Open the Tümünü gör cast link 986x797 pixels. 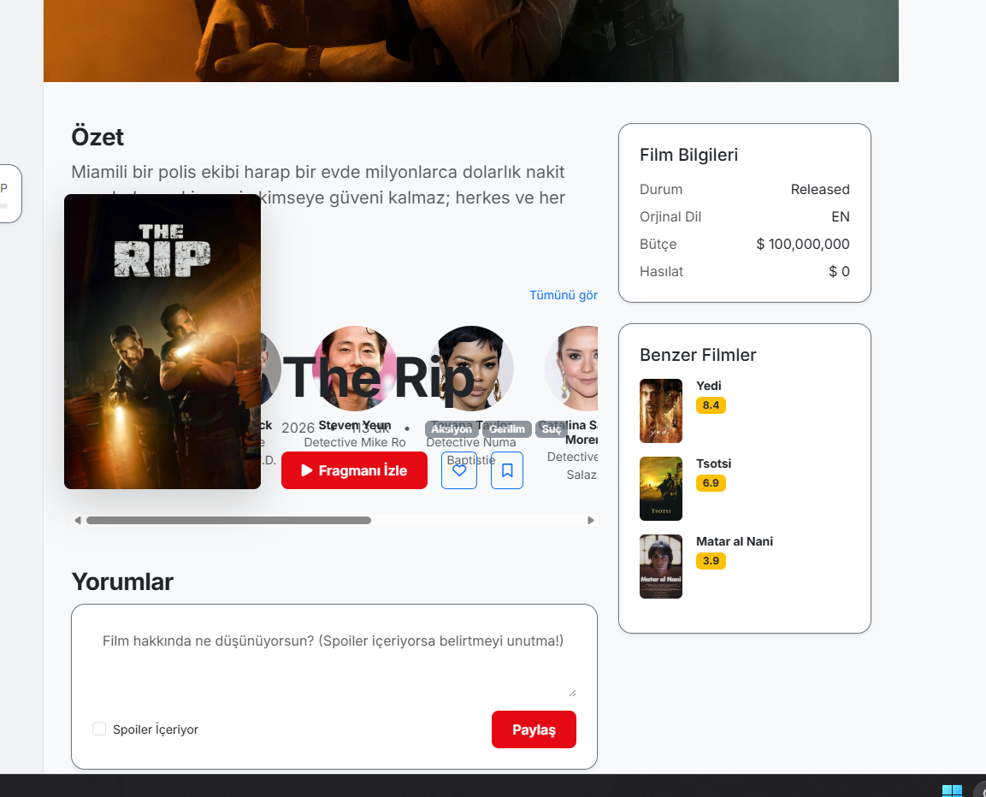pos(563,295)
